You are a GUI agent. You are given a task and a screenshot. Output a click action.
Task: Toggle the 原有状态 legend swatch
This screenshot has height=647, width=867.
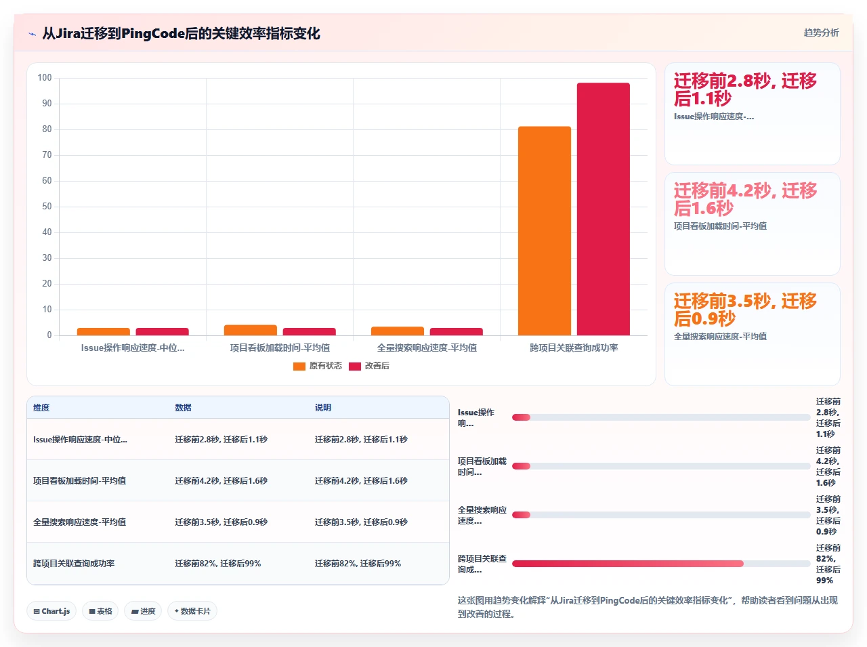pos(299,367)
